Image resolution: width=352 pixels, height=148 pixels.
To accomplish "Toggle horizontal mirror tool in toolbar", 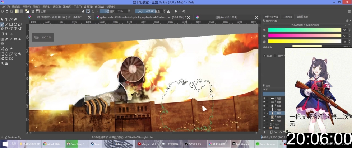I will pyautogui.click(x=168, y=11).
